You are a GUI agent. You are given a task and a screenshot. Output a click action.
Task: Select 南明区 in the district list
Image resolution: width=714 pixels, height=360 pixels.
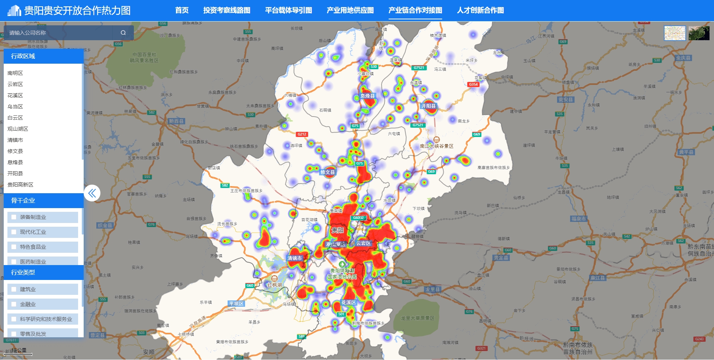[15, 73]
